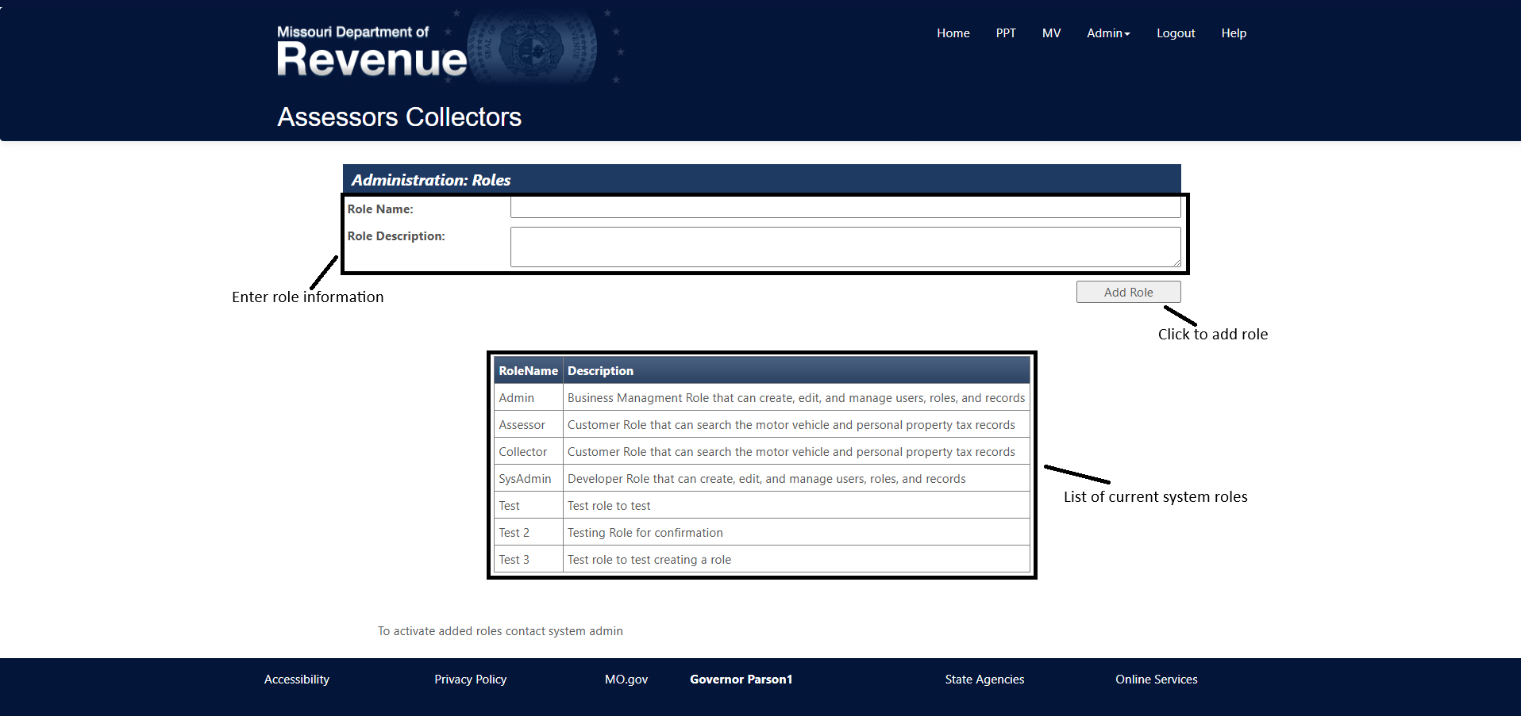Screen dimensions: 1521x716
Task: Click the RoleName column header
Action: (x=528, y=371)
